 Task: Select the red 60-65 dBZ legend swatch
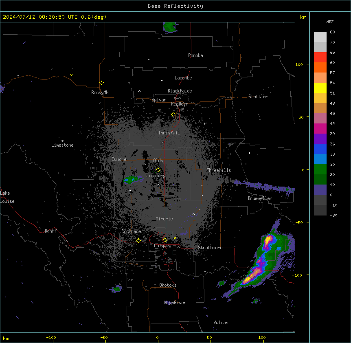pos(320,57)
